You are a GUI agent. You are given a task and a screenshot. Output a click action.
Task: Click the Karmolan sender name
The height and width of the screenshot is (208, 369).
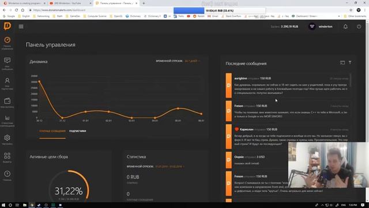click(246, 129)
